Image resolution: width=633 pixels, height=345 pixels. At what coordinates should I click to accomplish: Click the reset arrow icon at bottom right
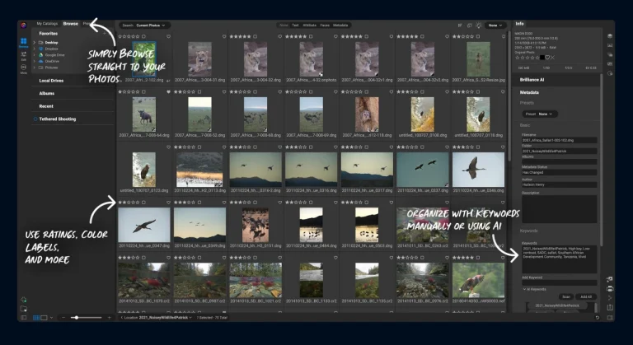(598, 318)
